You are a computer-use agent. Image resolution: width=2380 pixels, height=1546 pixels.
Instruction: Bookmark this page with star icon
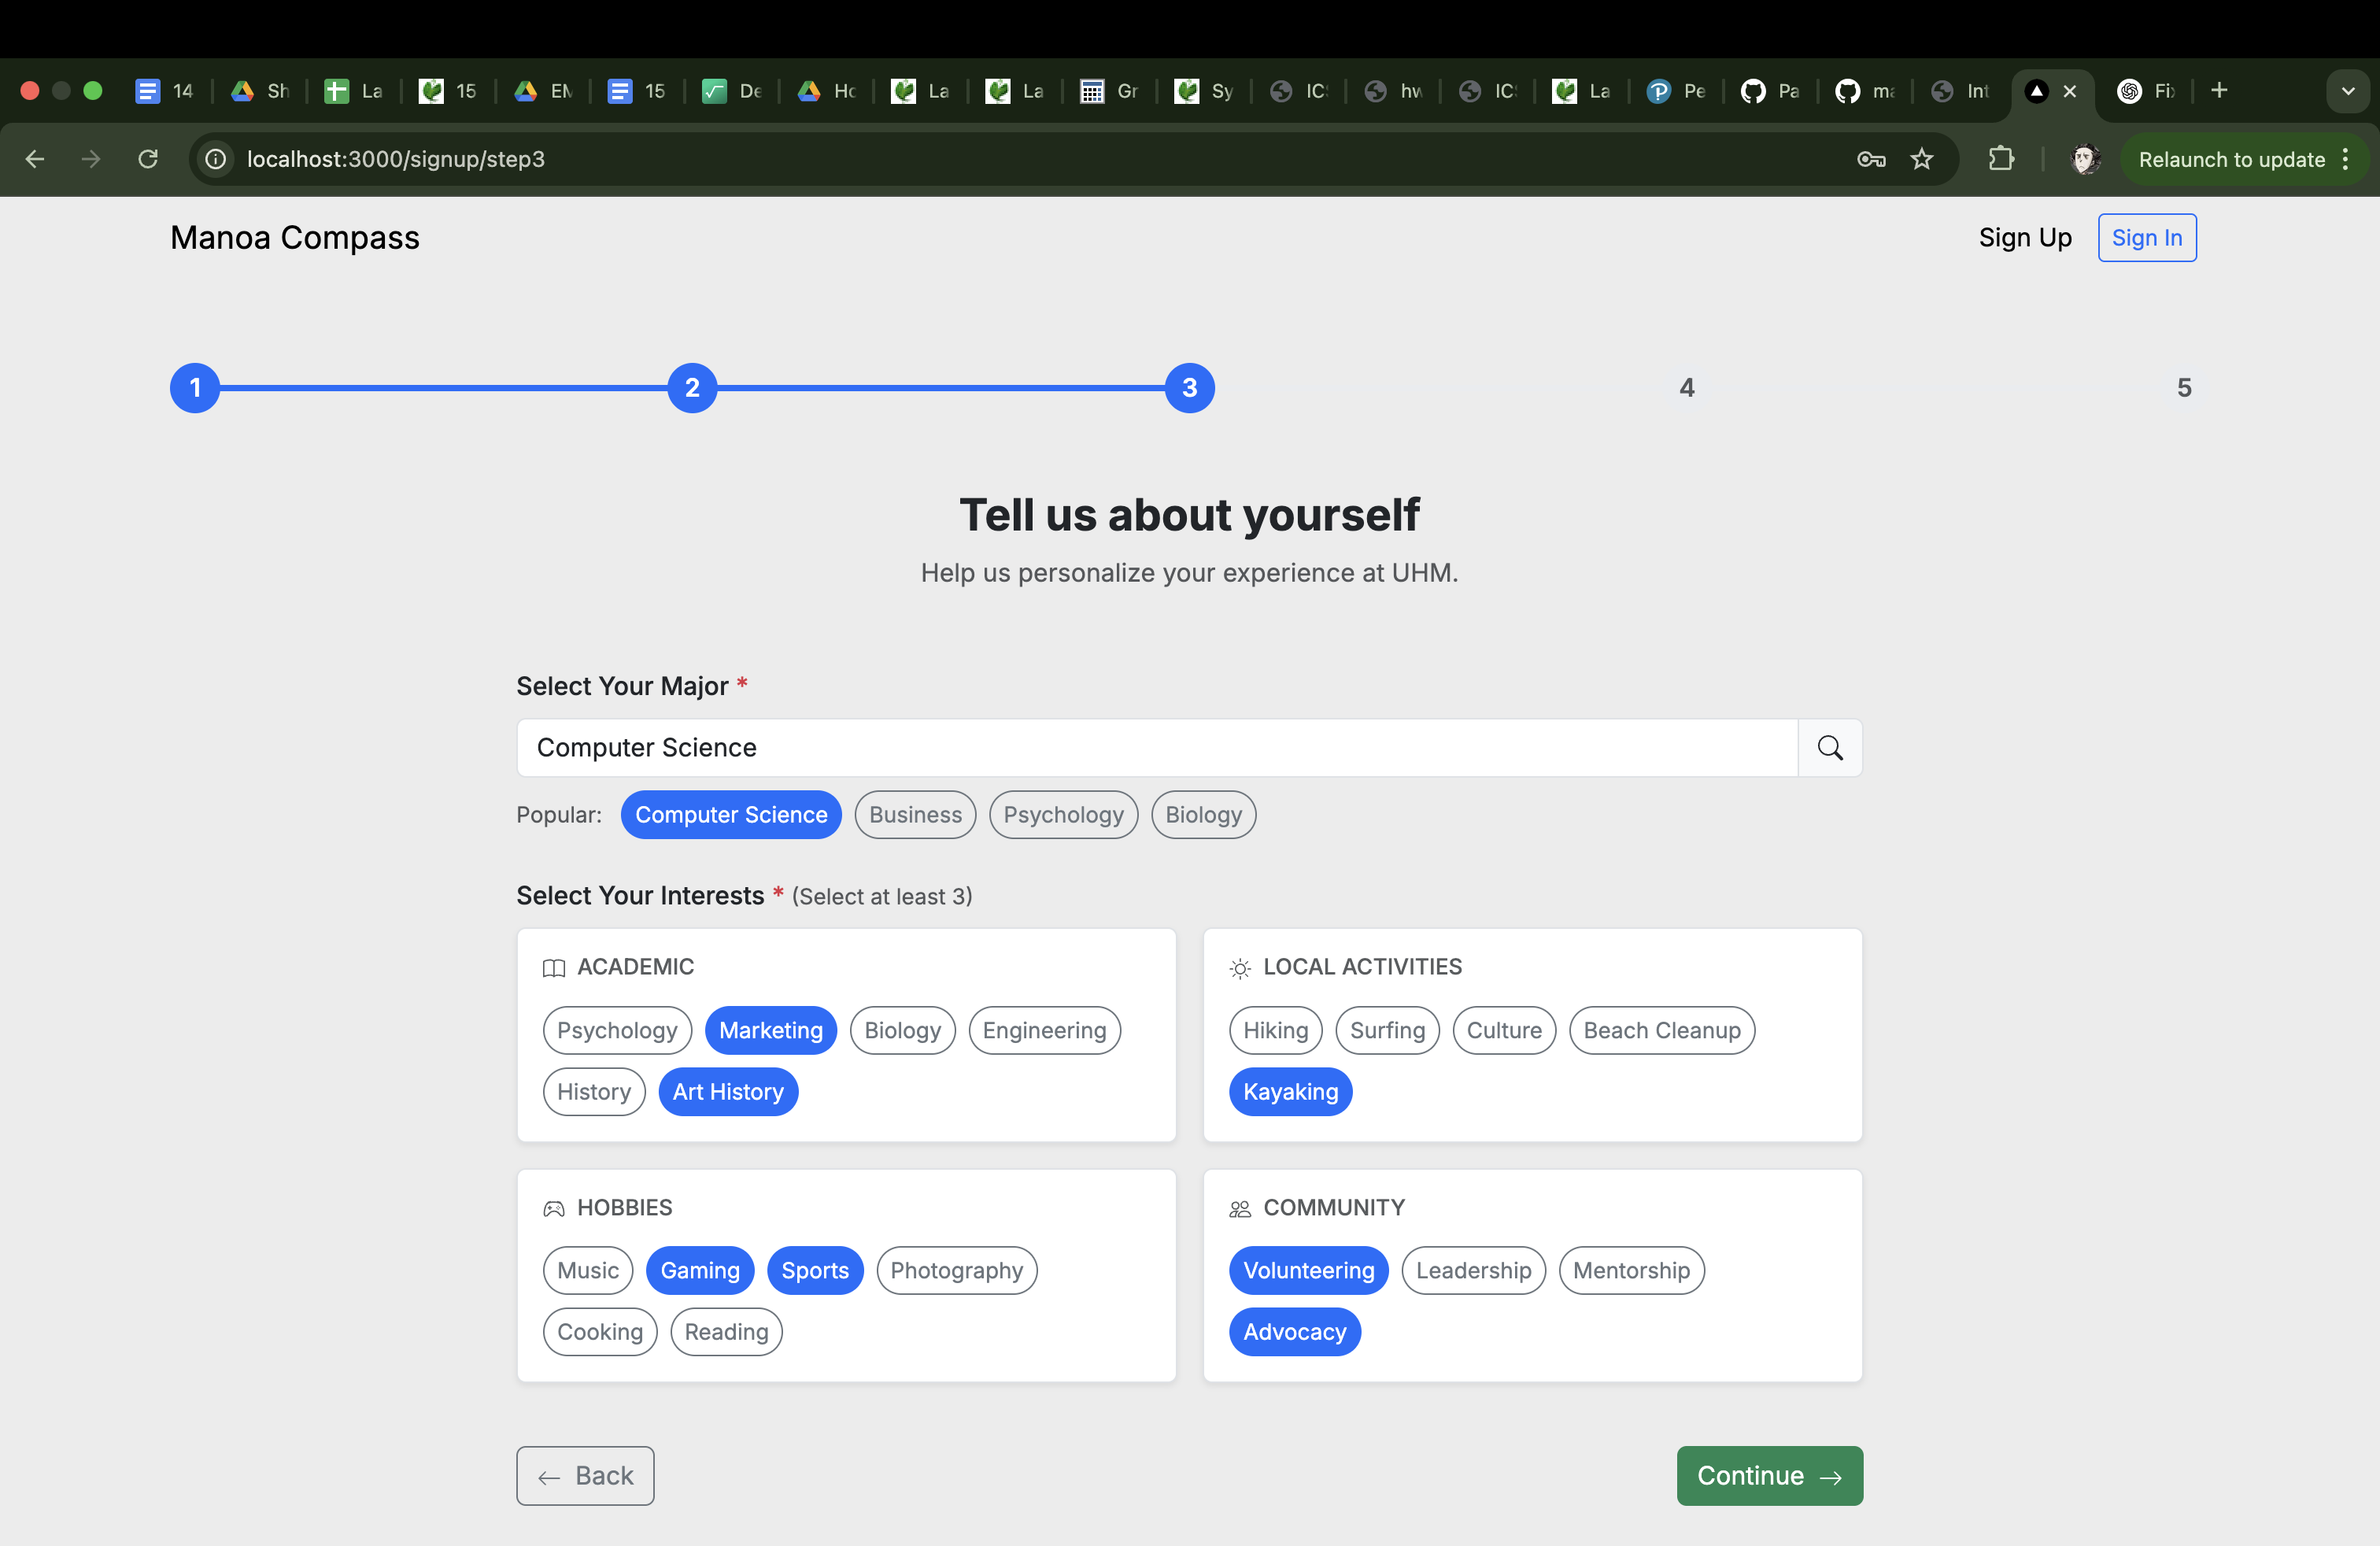click(x=1921, y=159)
